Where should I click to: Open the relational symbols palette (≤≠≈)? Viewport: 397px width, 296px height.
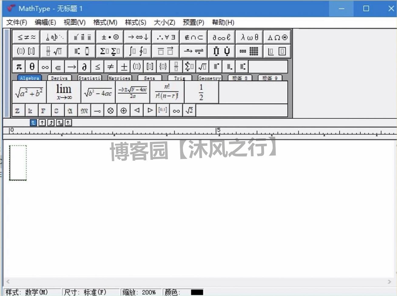(26, 37)
